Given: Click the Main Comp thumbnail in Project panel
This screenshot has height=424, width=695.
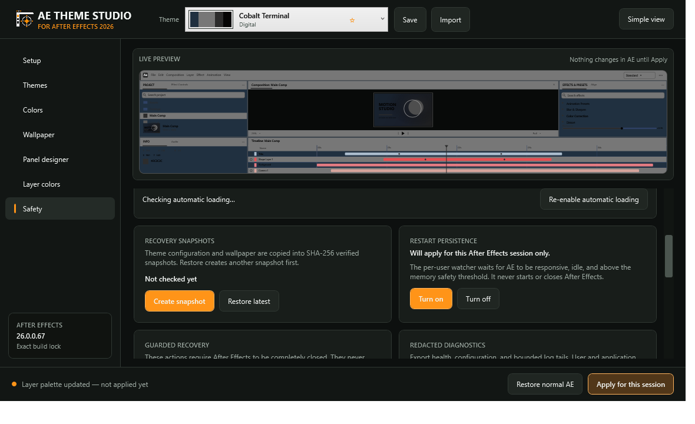Looking at the screenshot, I should pos(151,128).
